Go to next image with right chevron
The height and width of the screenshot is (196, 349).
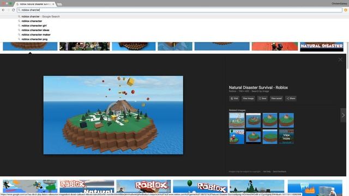pos(343,115)
